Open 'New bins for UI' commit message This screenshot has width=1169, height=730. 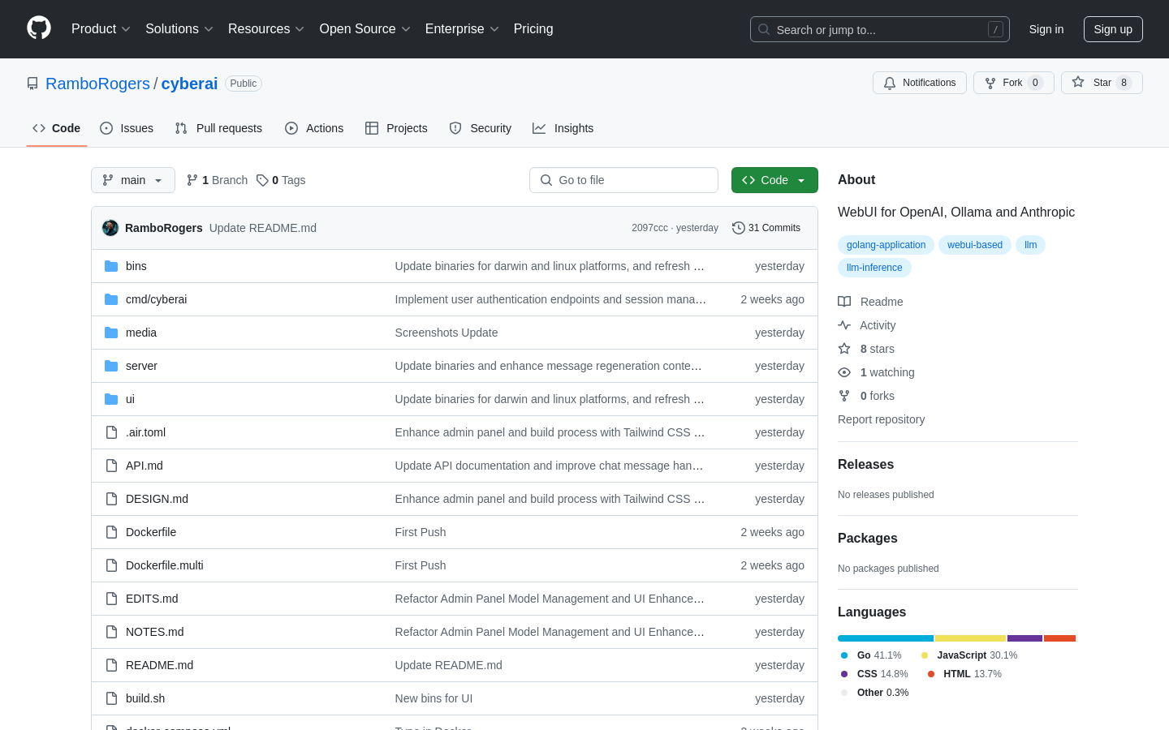coord(434,698)
